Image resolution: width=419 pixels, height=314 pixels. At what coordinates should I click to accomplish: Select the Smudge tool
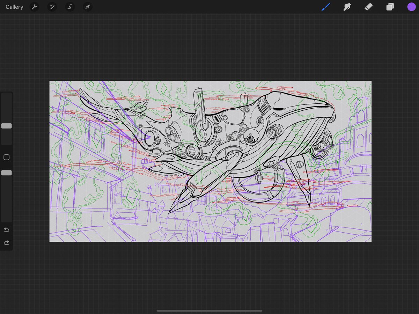coord(347,7)
